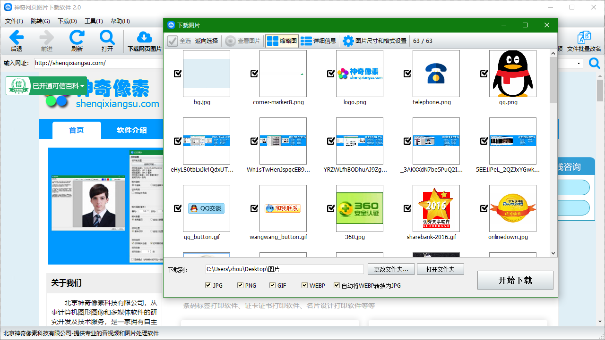Disable 自动将WEBP转换为JPG option
605x340 pixels.
tap(337, 285)
